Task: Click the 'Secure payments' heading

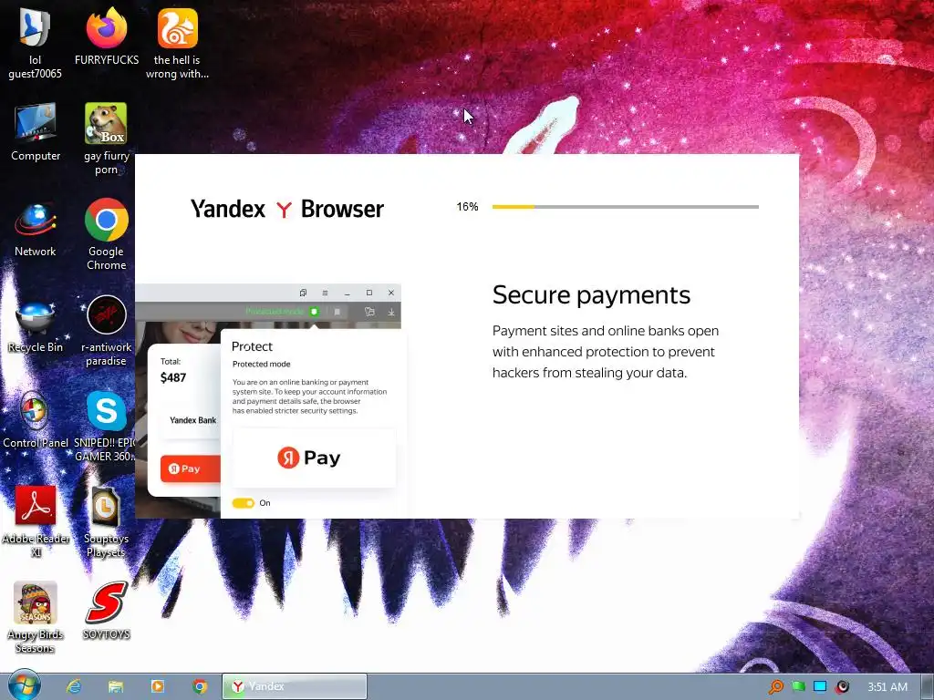Action: coord(591,294)
